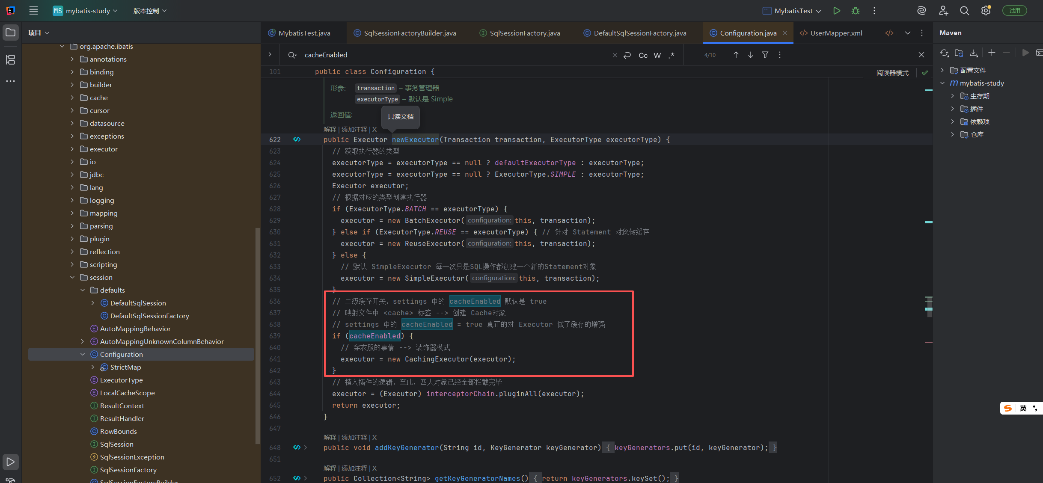Open the Project tool window folder icon
1043x483 pixels.
pyautogui.click(x=11, y=33)
